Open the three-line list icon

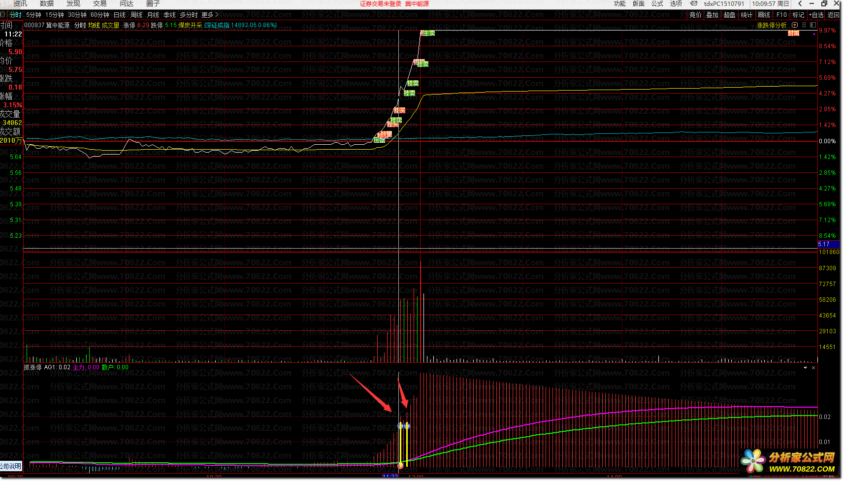pyautogui.click(x=804, y=25)
